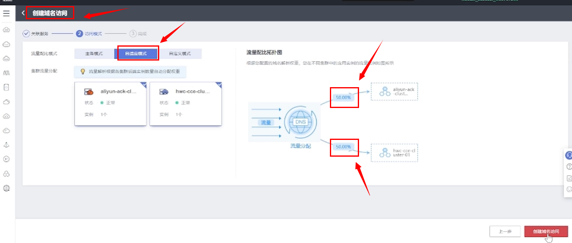Viewport: 572px width, 243px height.
Task: Toggle the aliyun-ack cluster card selection checkmark
Action: (x=144, y=84)
